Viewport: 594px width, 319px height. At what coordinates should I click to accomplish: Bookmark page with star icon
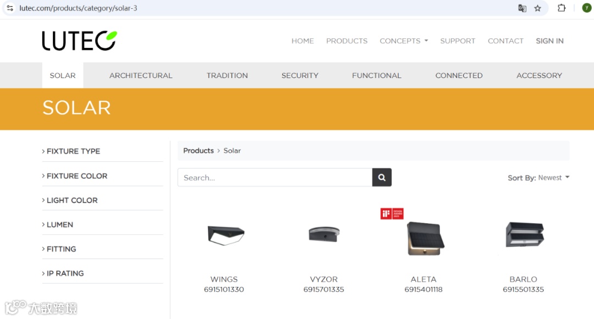537,8
